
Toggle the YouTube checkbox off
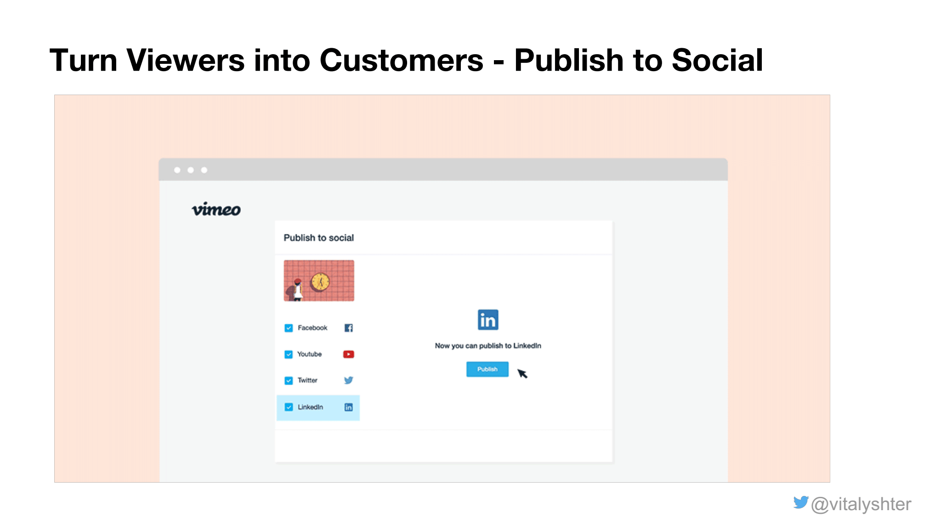[289, 353]
